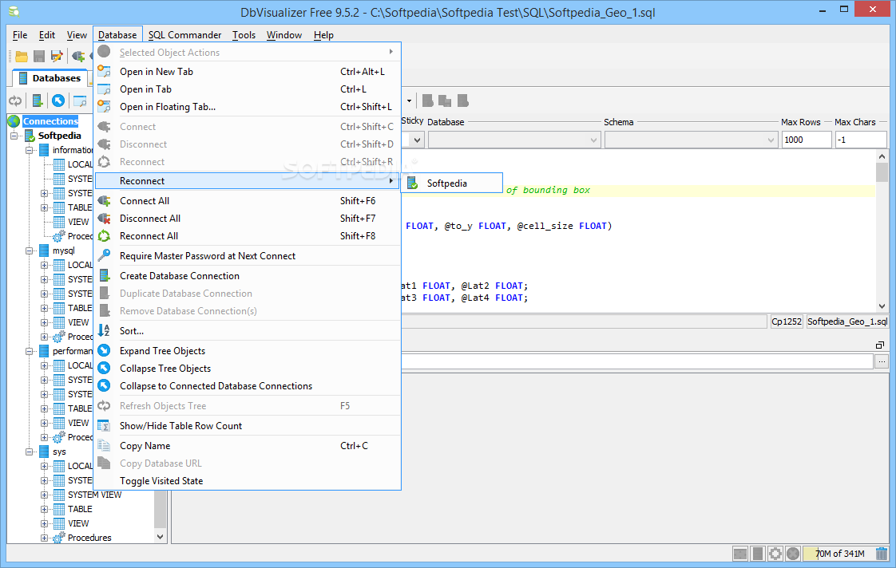The height and width of the screenshot is (568, 896).
Task: Click the grey floppy disk save icon
Action: point(39,56)
